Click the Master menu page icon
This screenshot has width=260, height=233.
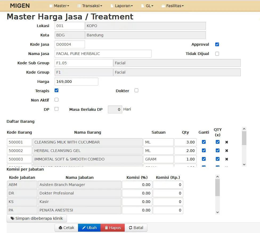pos(51,6)
